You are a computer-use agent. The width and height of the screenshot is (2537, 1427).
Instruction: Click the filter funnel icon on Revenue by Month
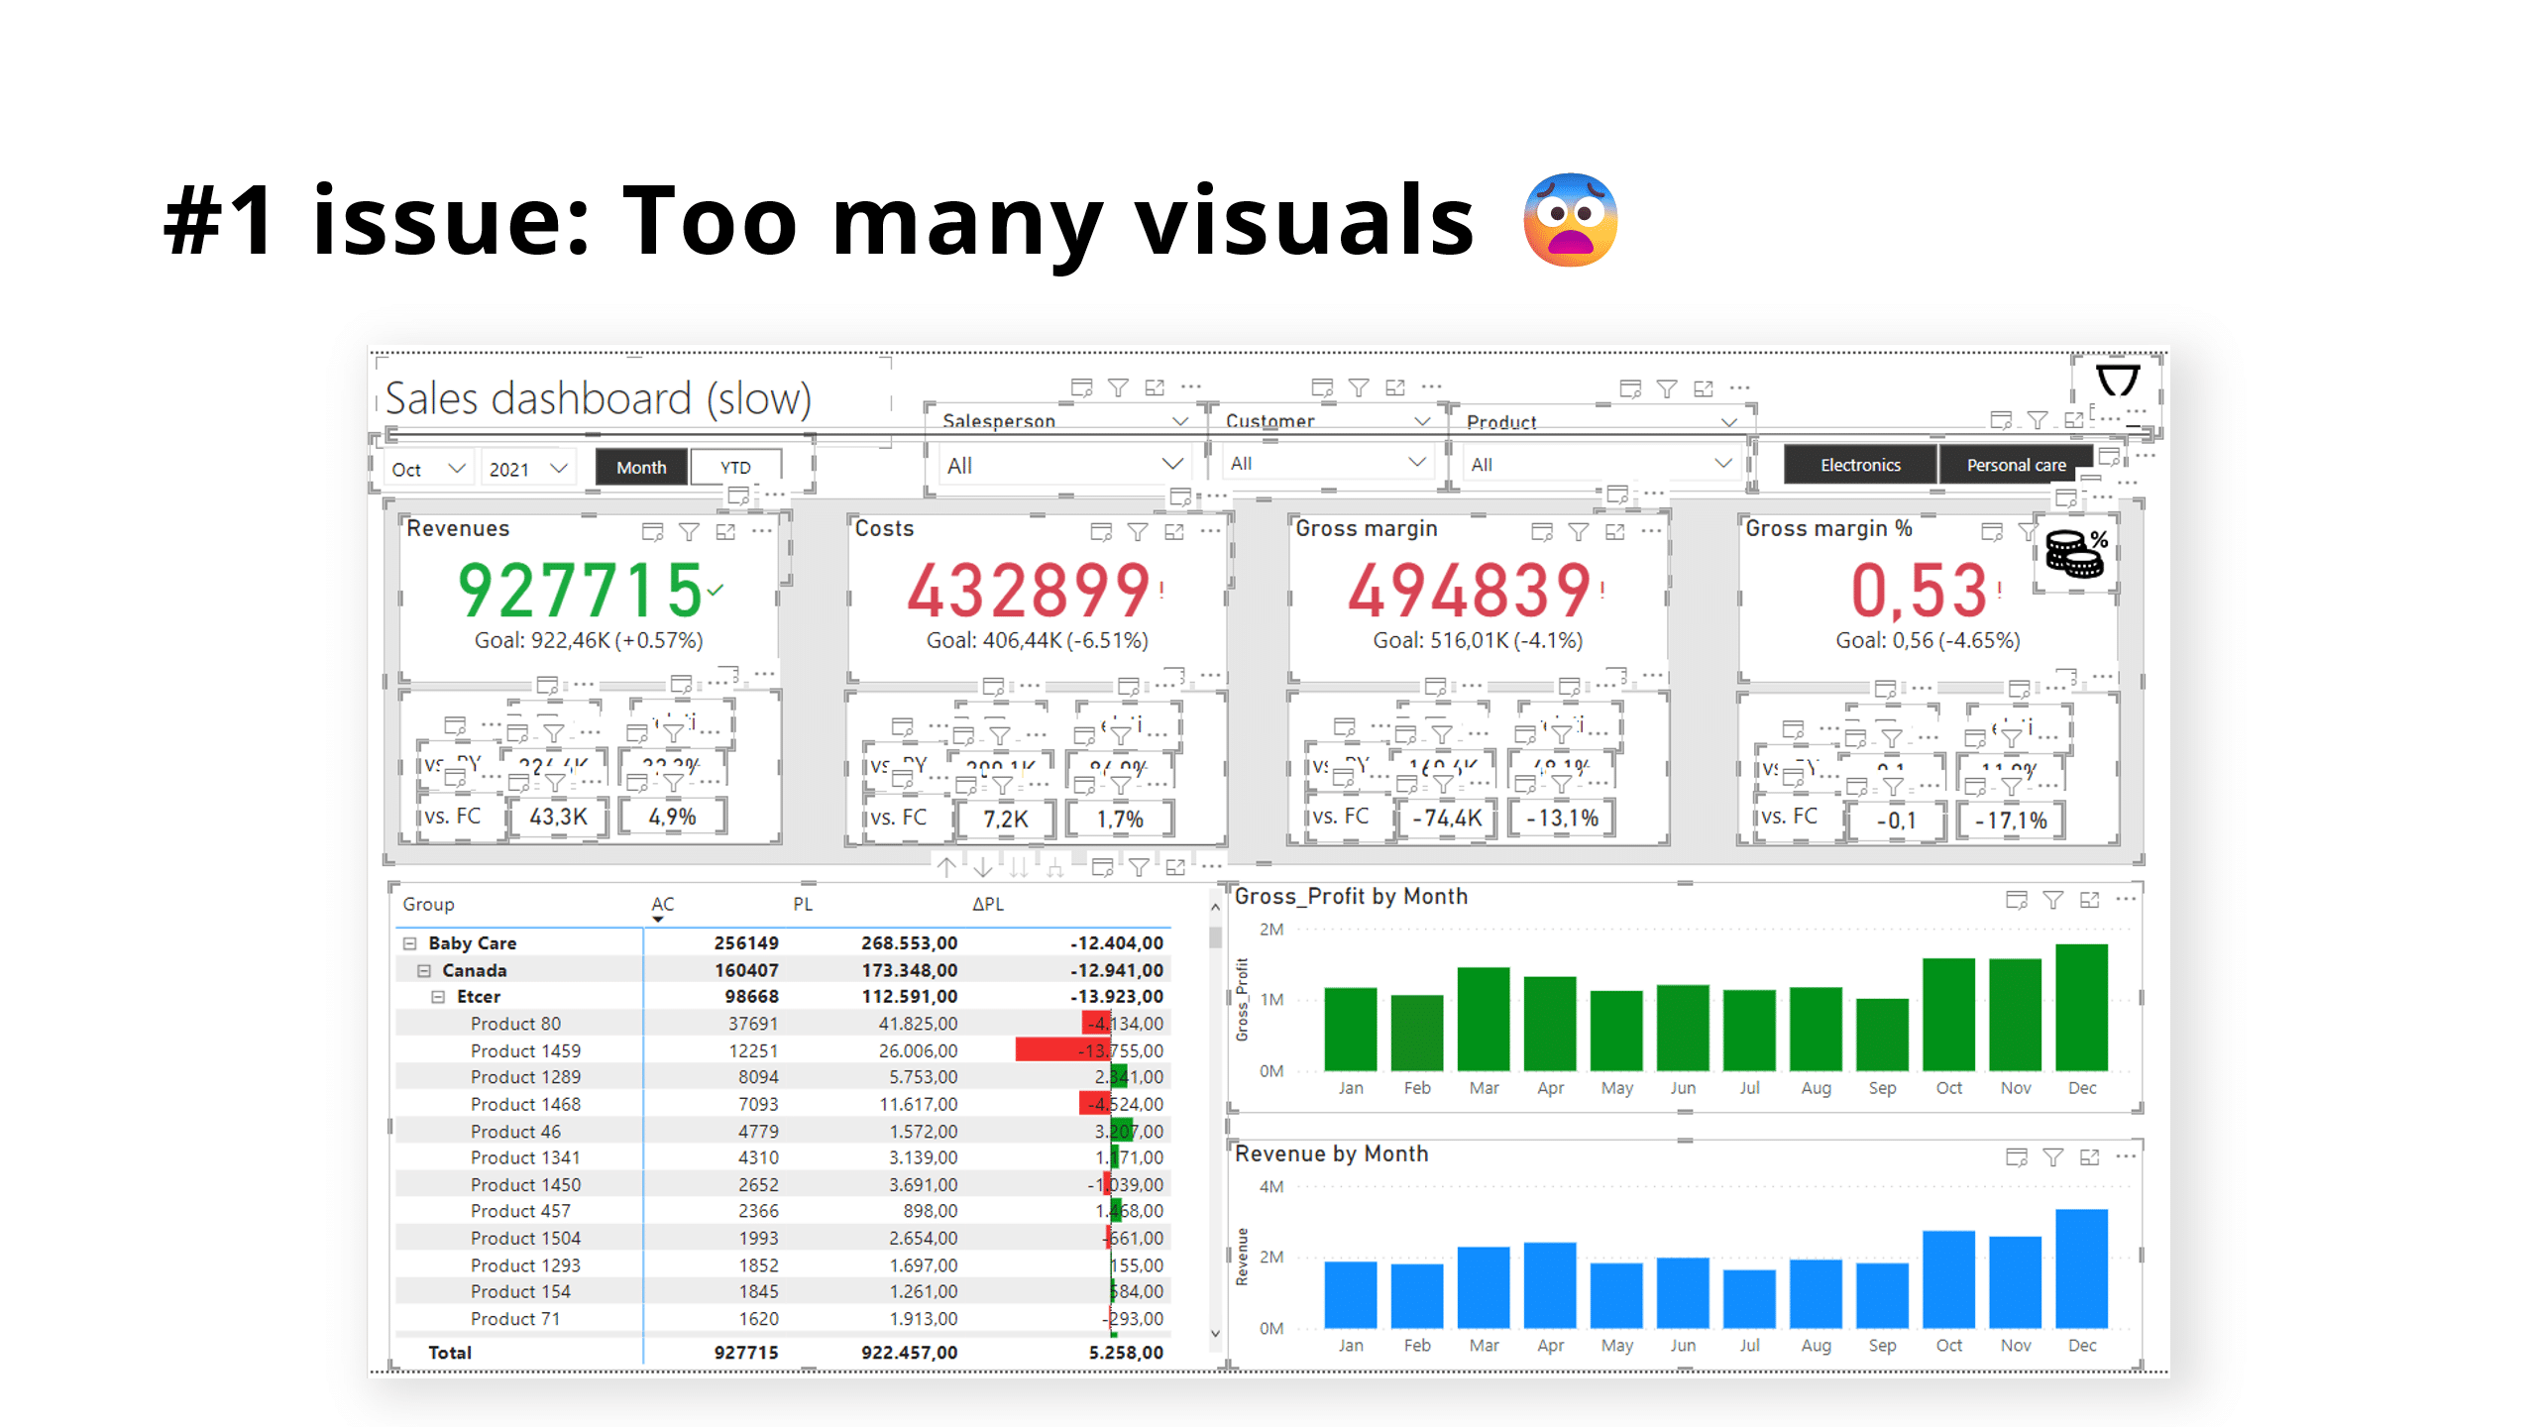[x=2053, y=1157]
